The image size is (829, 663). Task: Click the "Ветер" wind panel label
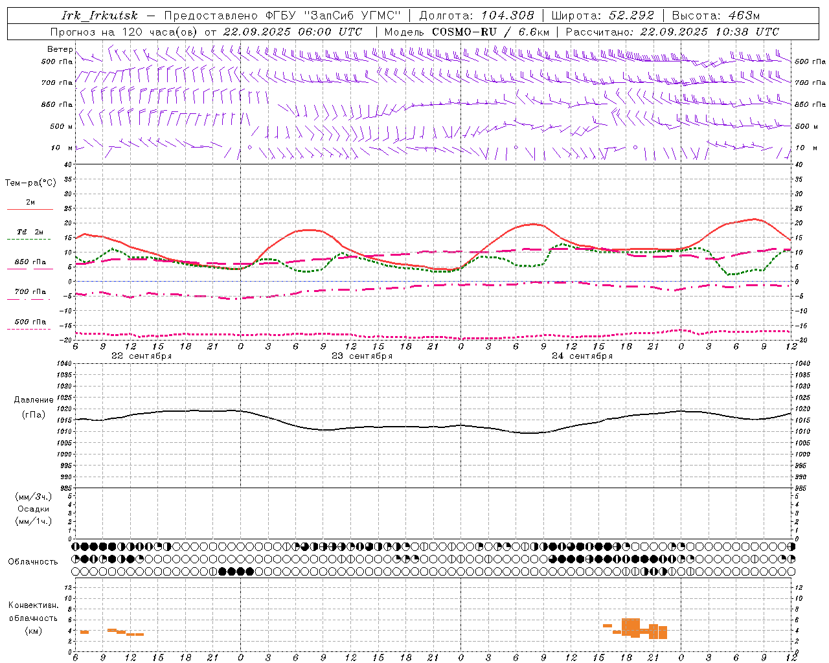60,49
